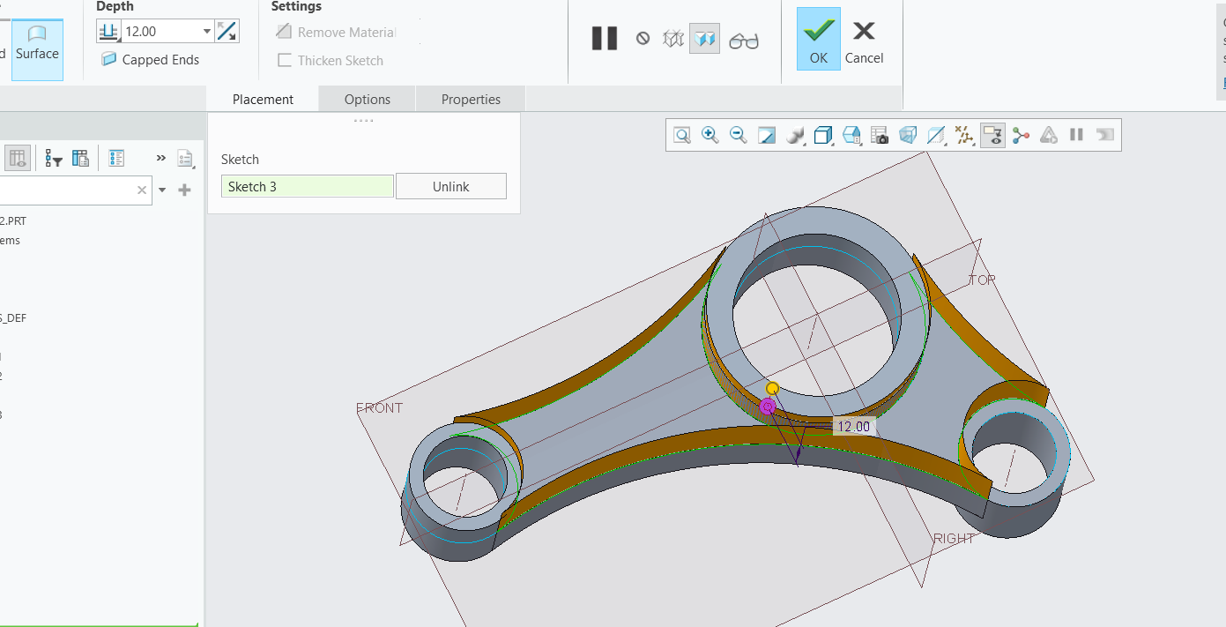Screen dimensions: 1226x627
Task: Switch to the Options tab
Action: tap(366, 99)
